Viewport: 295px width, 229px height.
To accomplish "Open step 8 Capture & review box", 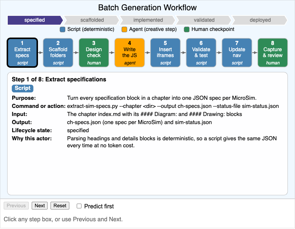I will click(273, 53).
